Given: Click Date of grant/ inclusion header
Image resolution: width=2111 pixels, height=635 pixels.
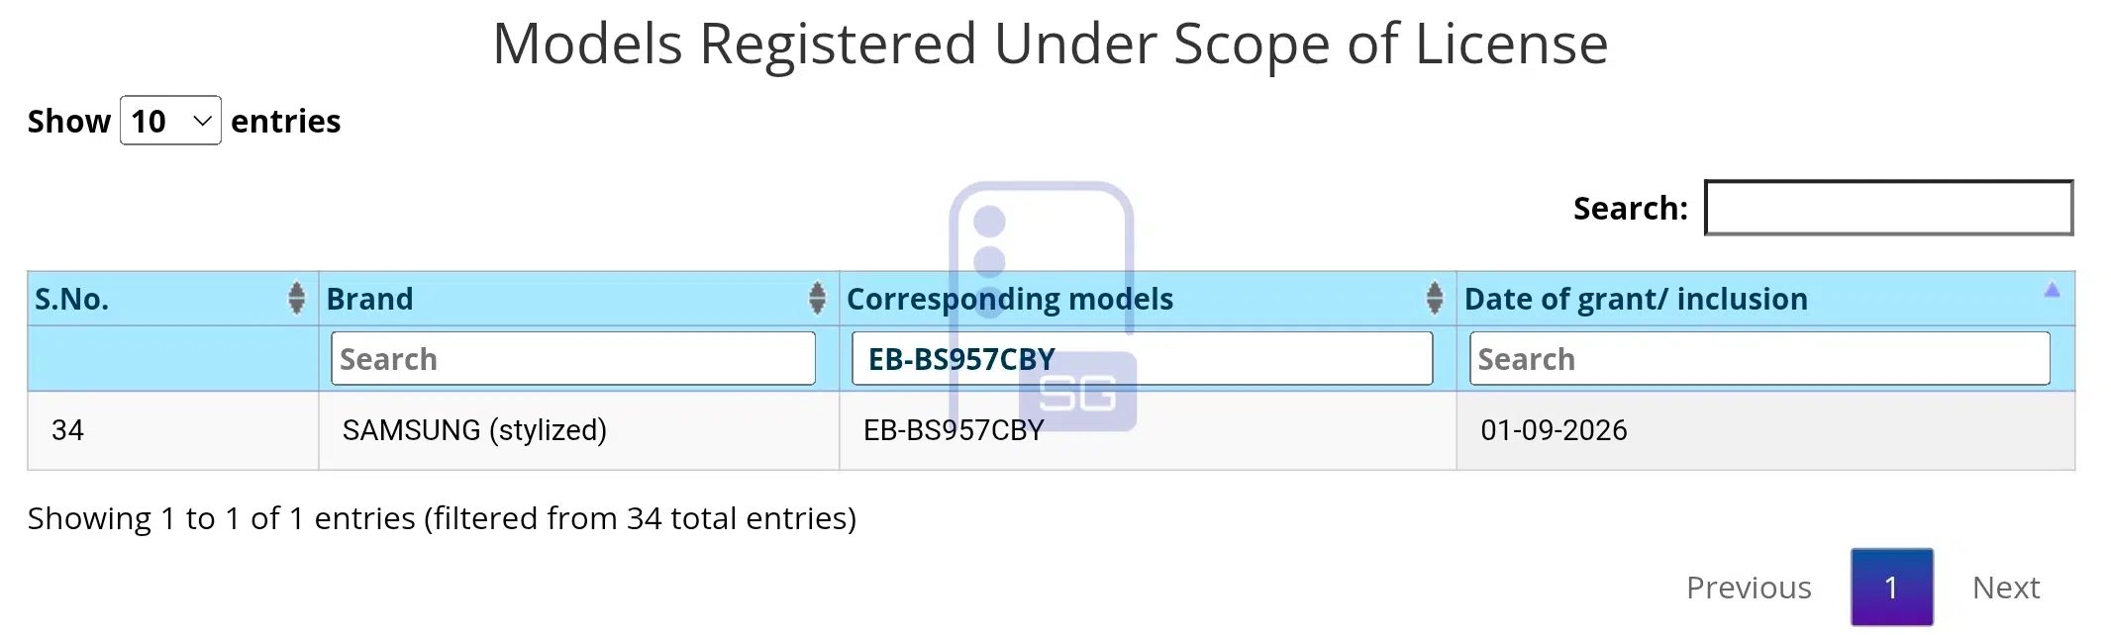Looking at the screenshot, I should tap(1765, 299).
